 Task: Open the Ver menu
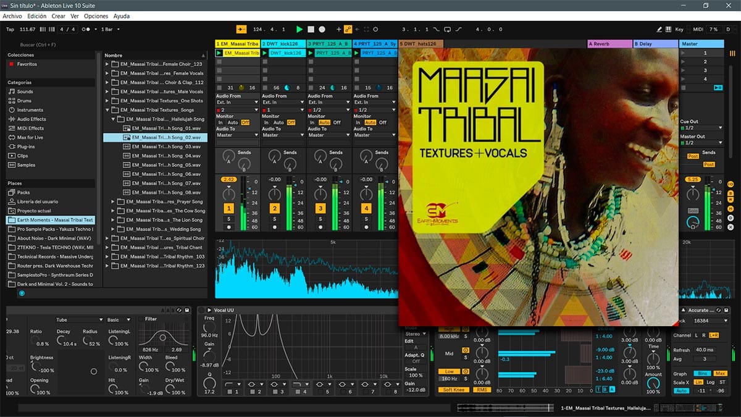pos(75,16)
